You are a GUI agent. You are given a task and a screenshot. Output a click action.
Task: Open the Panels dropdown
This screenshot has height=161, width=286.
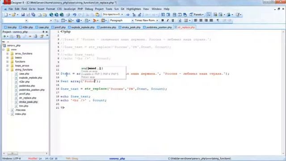(x=196, y=15)
